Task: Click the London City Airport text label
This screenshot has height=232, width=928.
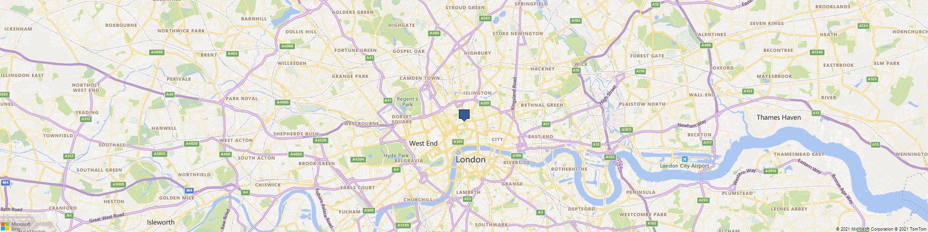Action: pos(685,166)
